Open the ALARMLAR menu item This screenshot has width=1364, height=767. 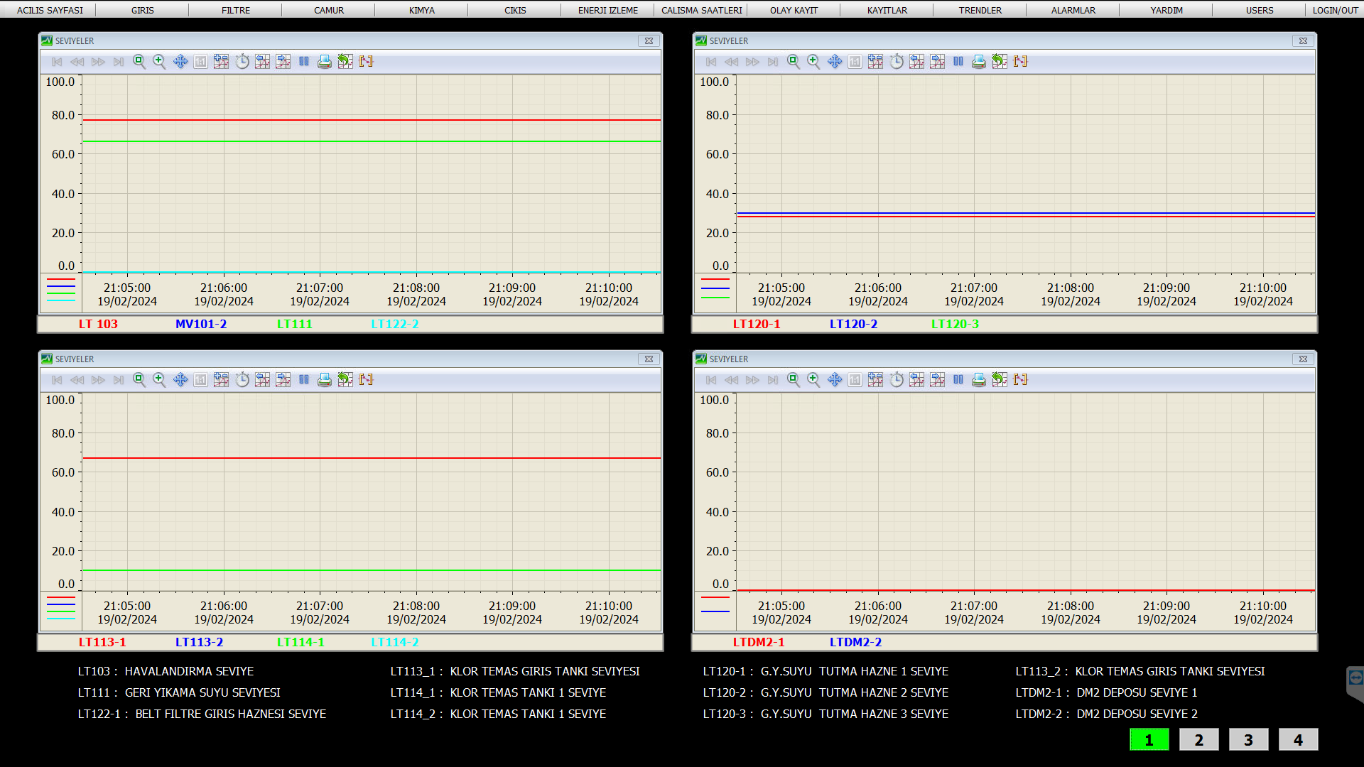(1073, 10)
